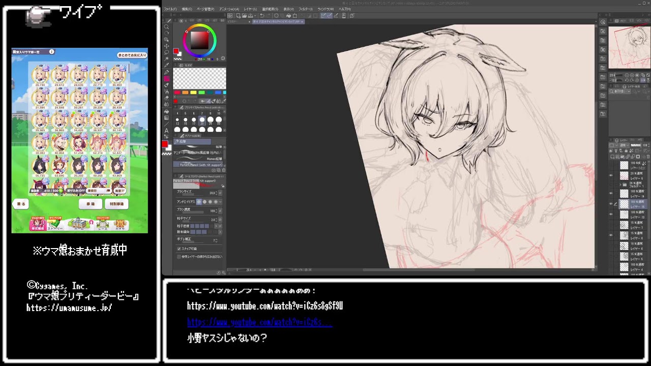Select the Figure line tool
This screenshot has height=366, width=651.
[x=166, y=124]
